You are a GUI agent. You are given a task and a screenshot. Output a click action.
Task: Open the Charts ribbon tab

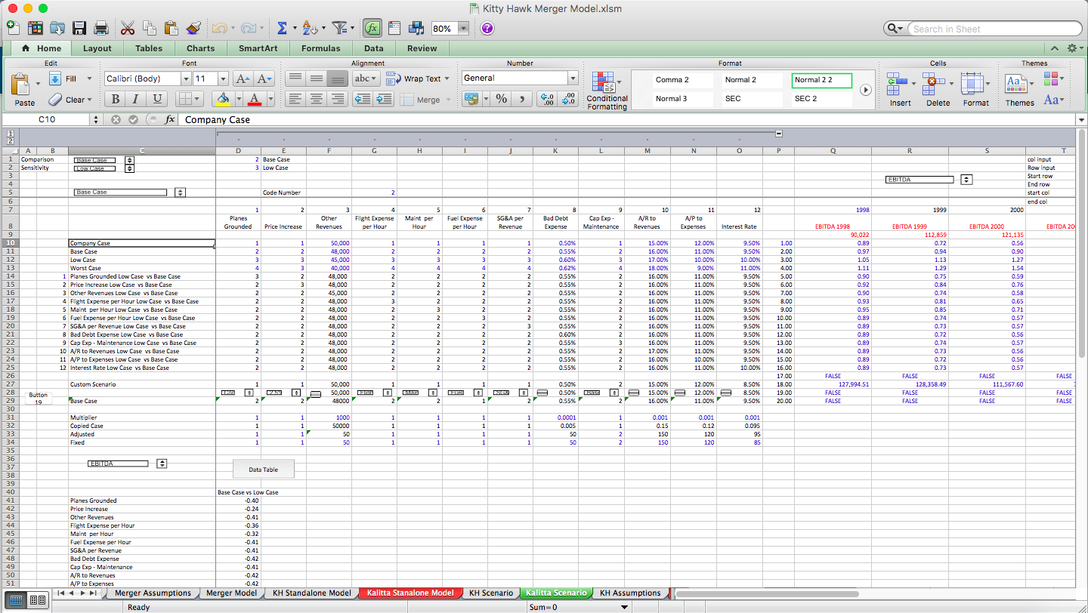pyautogui.click(x=200, y=48)
